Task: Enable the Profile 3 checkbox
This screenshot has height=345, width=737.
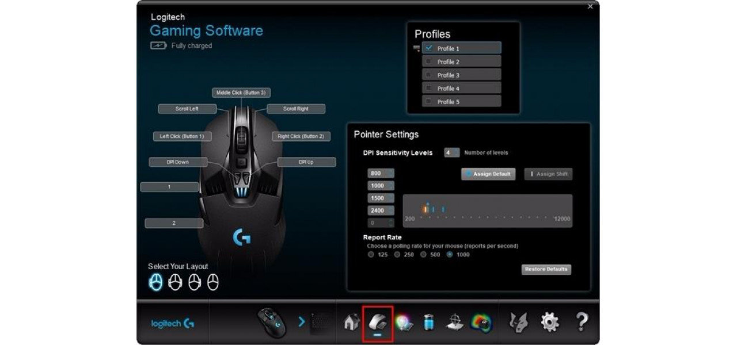Action: tap(428, 75)
